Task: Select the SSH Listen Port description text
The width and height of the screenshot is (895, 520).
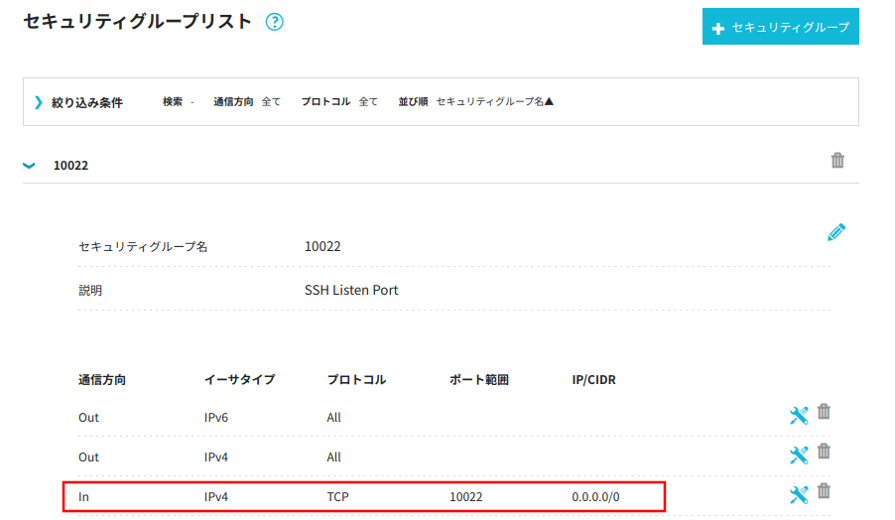Action: click(351, 290)
